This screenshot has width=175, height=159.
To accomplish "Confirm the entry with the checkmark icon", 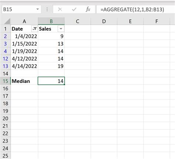I will point(74,9).
